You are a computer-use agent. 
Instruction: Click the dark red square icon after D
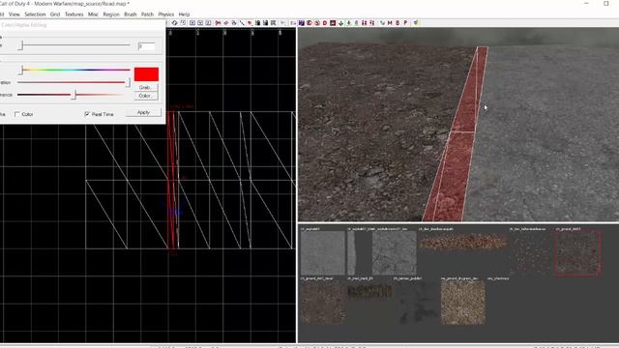pos(333,23)
